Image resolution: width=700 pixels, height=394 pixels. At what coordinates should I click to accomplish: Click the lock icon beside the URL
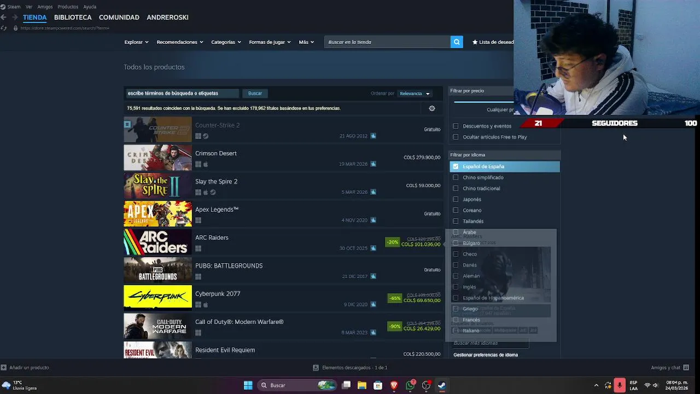point(15,28)
